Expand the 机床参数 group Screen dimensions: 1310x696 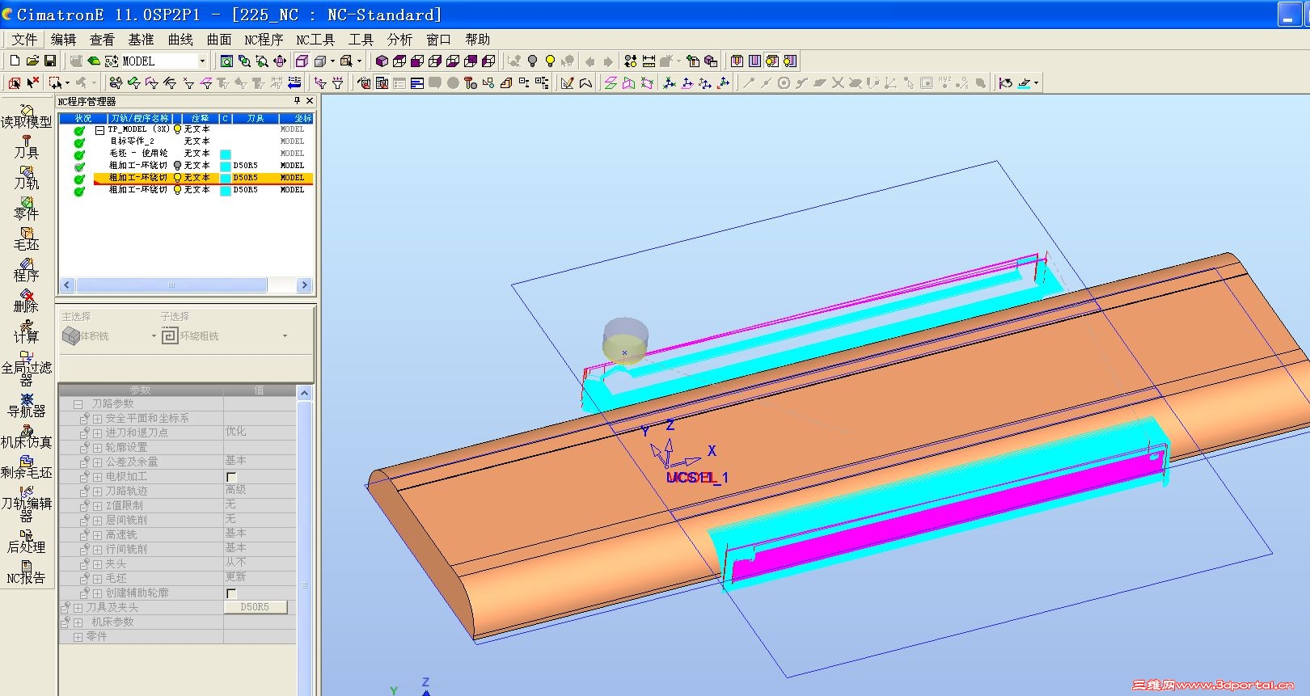pyautogui.click(x=78, y=622)
